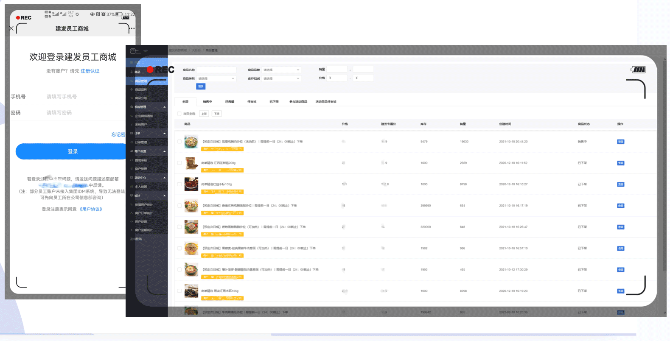
Task: Check the box for 江西茶树菇200g product
Action: pyautogui.click(x=179, y=163)
